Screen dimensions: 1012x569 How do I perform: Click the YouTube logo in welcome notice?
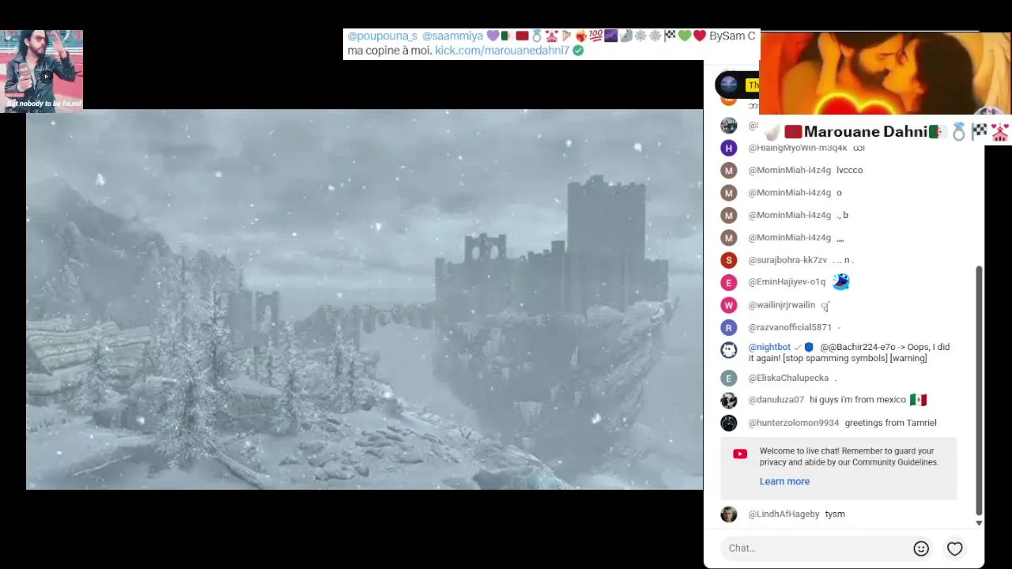click(x=740, y=454)
